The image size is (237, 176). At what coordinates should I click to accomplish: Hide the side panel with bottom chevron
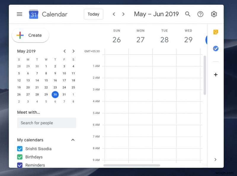tap(215, 159)
